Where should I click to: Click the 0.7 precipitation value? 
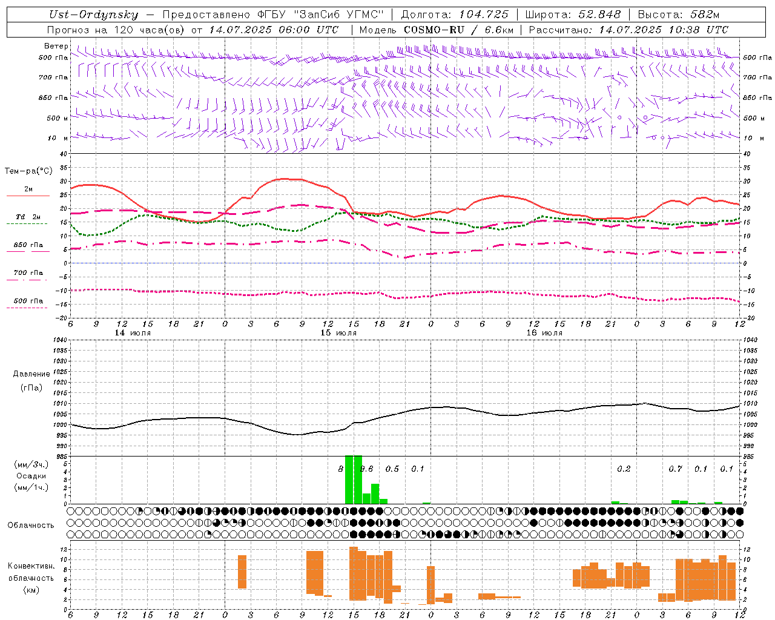pyautogui.click(x=675, y=469)
